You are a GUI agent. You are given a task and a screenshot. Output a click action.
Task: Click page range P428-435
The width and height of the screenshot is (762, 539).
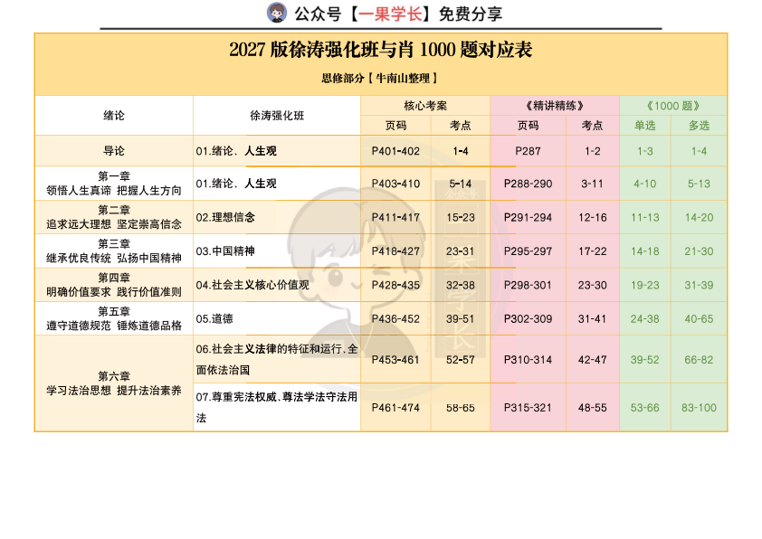click(395, 285)
